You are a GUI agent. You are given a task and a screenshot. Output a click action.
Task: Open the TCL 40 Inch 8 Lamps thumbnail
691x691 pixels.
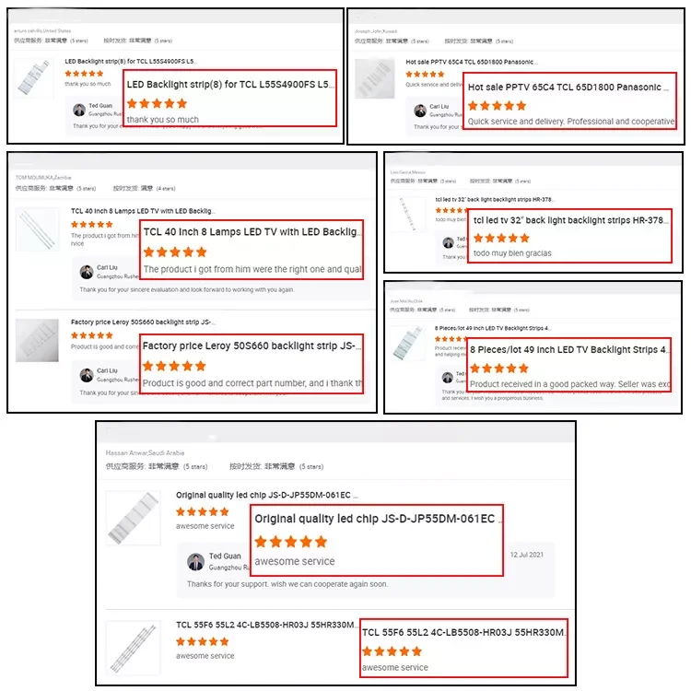[x=38, y=229]
